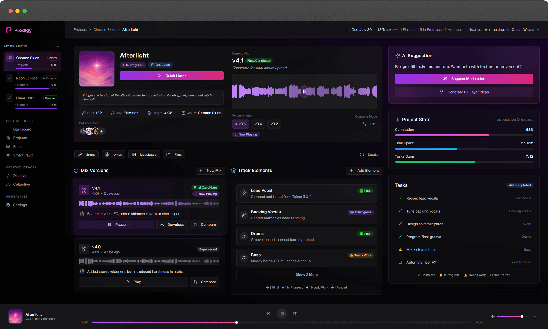This screenshot has width=548, height=329.
Task: Create a New Mix
Action: (x=210, y=170)
